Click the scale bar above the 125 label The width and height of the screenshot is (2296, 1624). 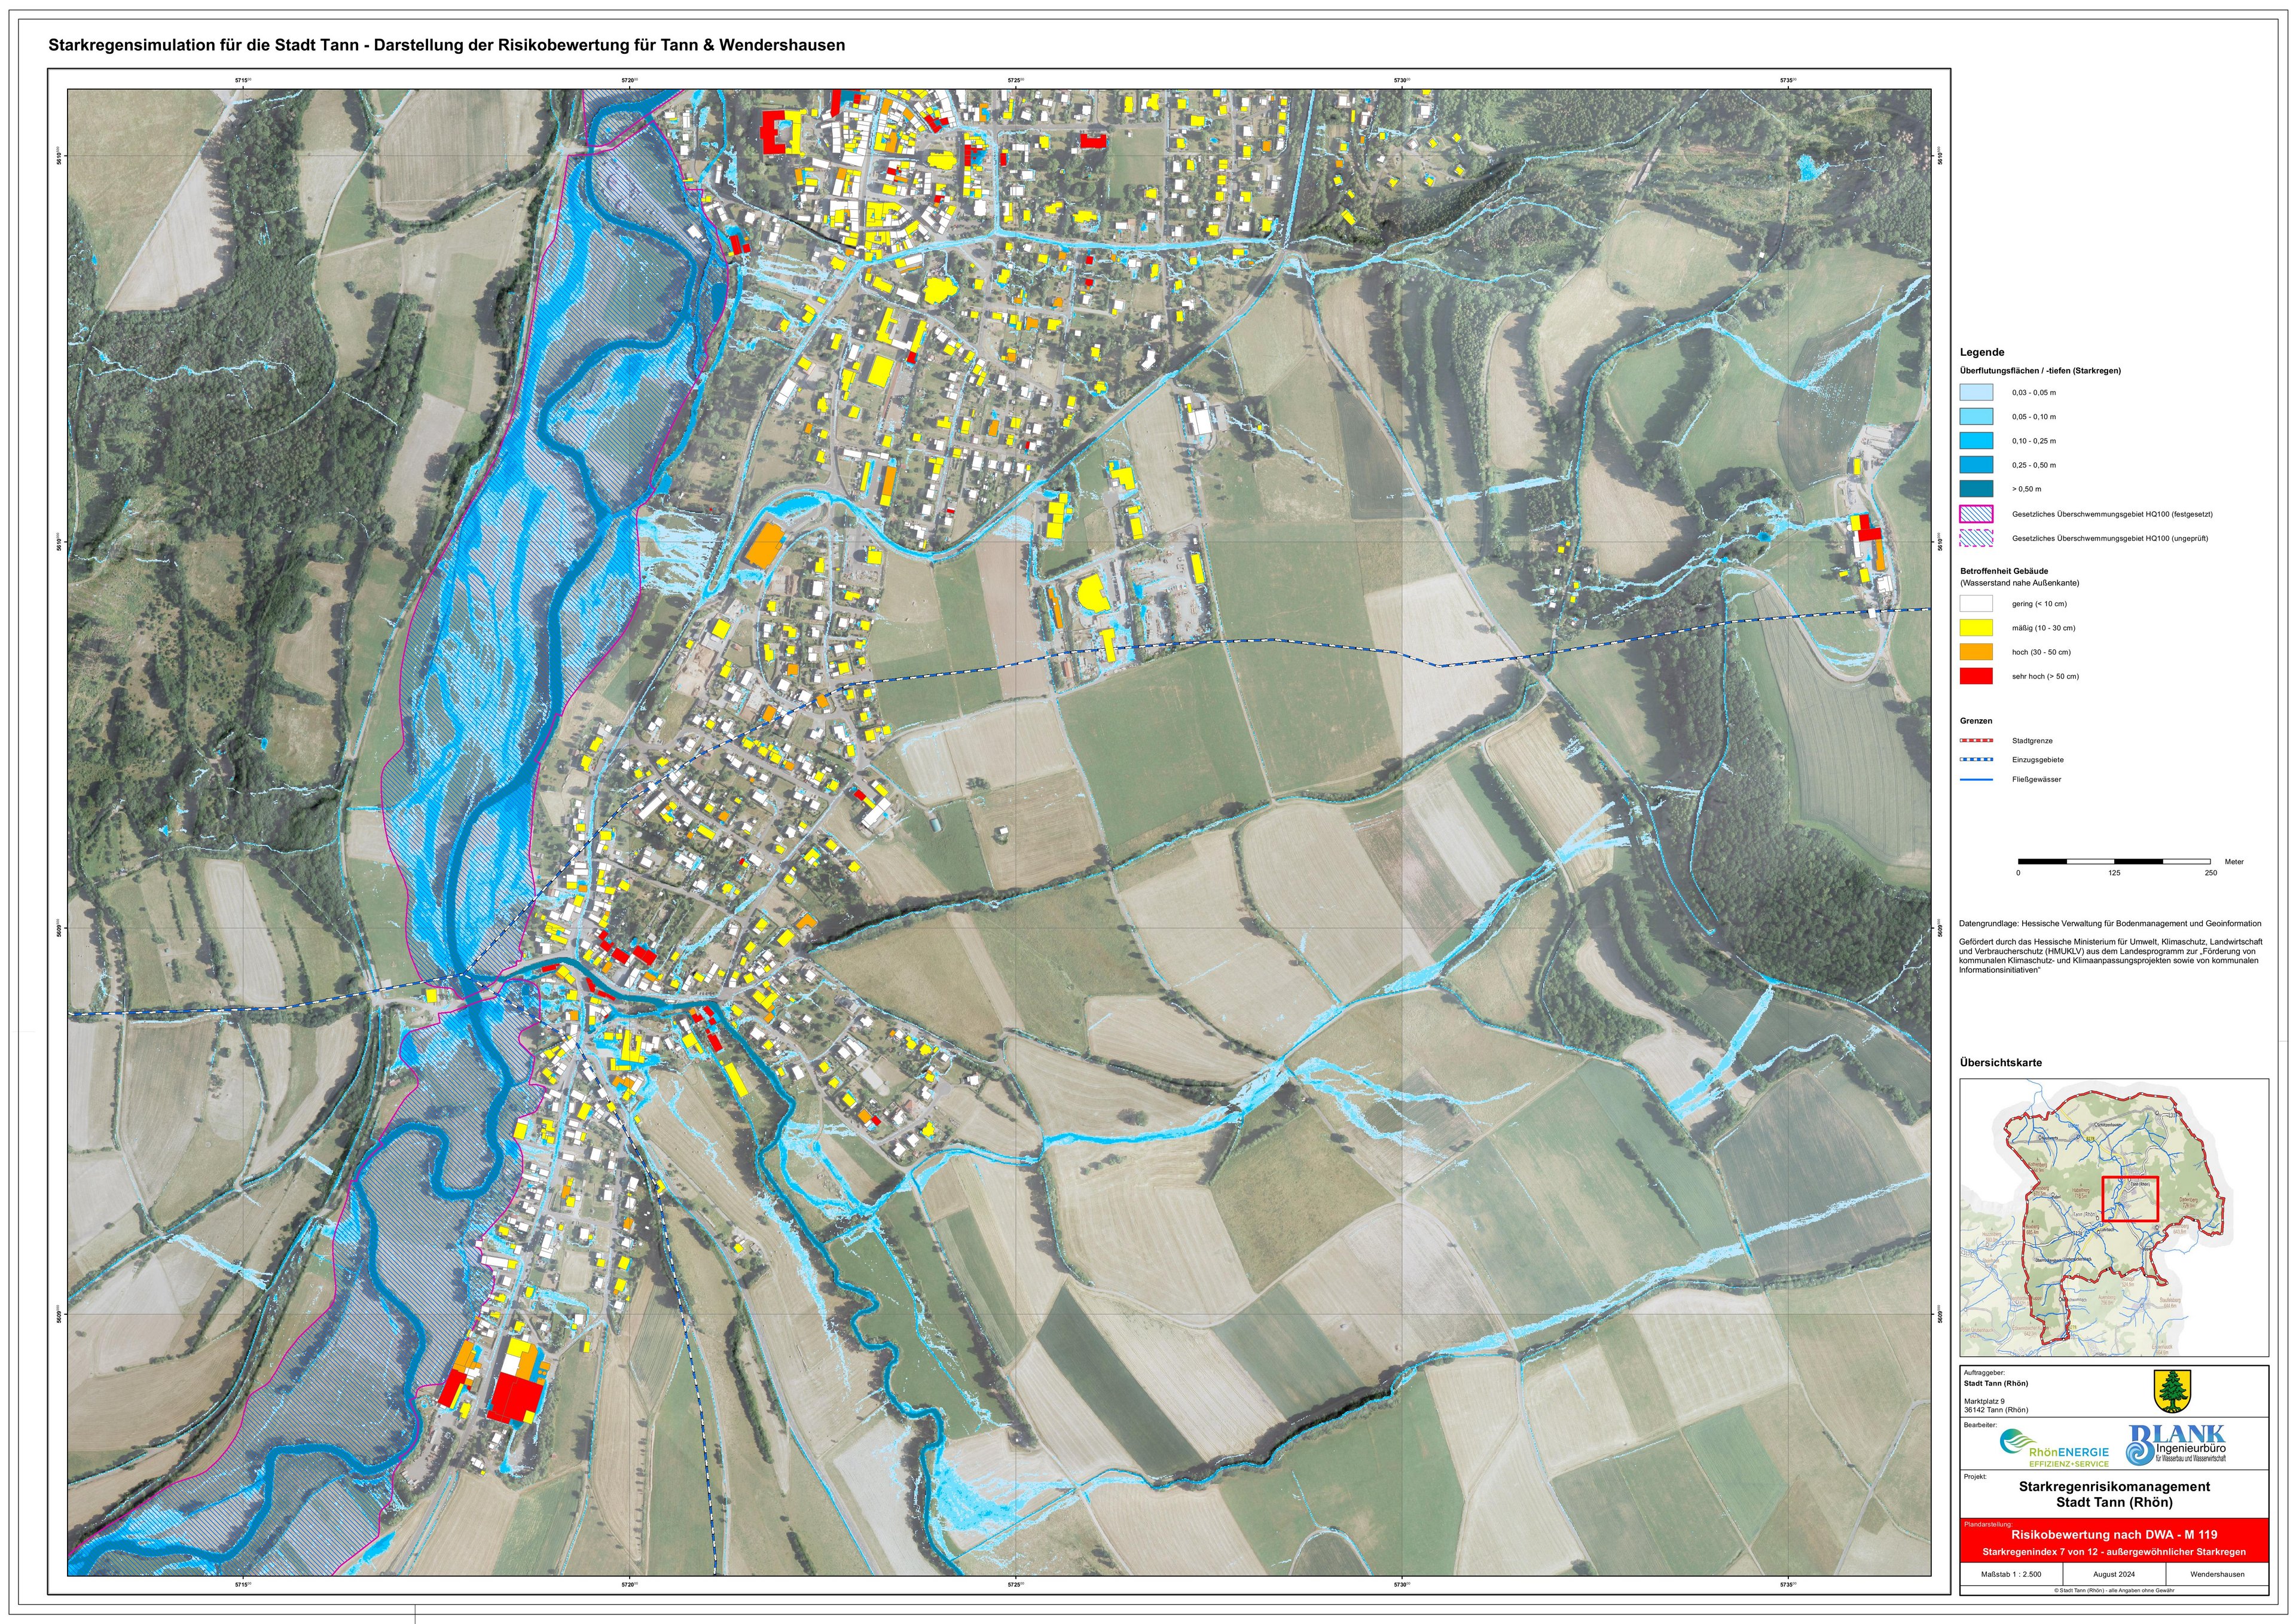click(x=2114, y=861)
